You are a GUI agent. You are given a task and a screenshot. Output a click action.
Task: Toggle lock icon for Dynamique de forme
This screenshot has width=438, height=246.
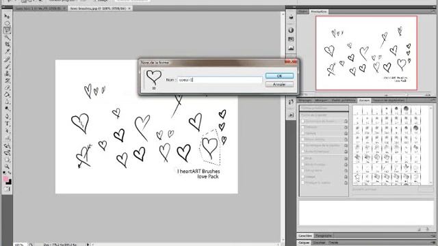(x=346, y=121)
